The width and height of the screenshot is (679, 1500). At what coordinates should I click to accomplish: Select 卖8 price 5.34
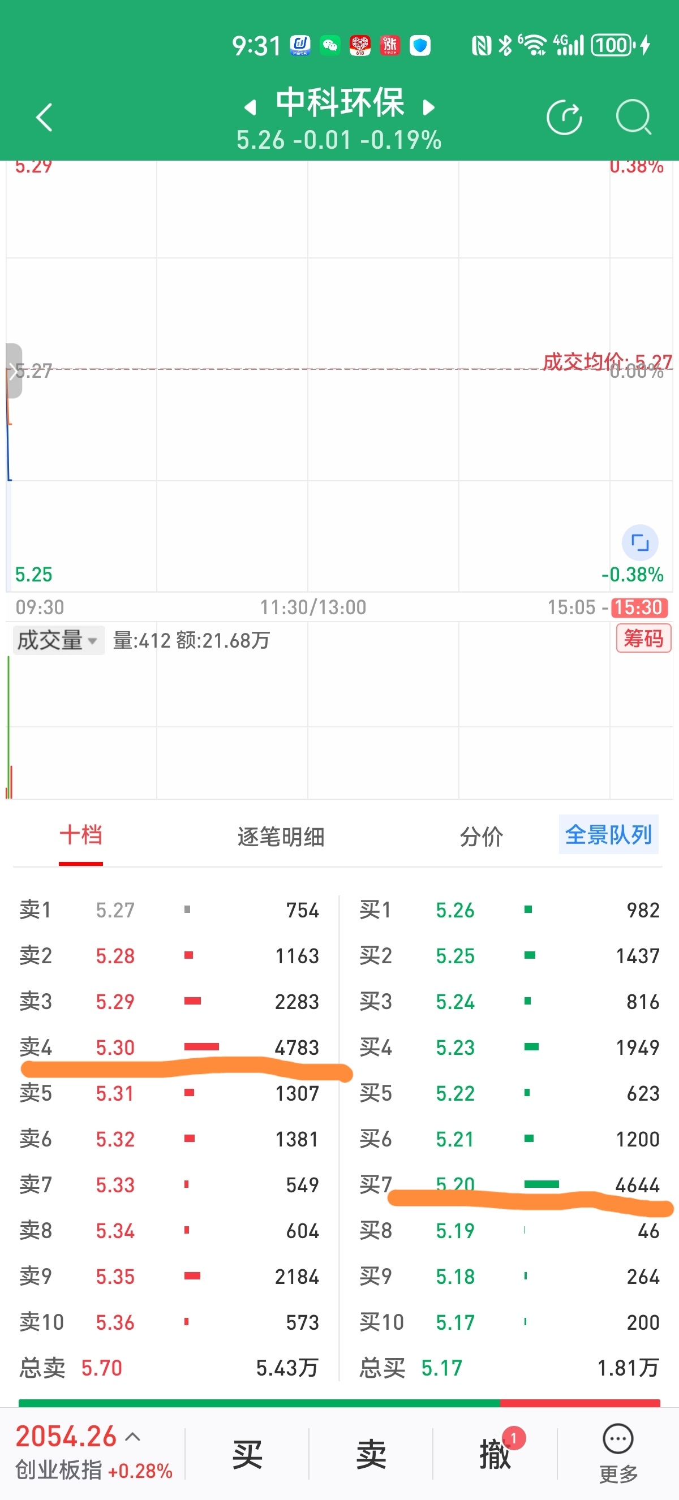click(x=115, y=1230)
